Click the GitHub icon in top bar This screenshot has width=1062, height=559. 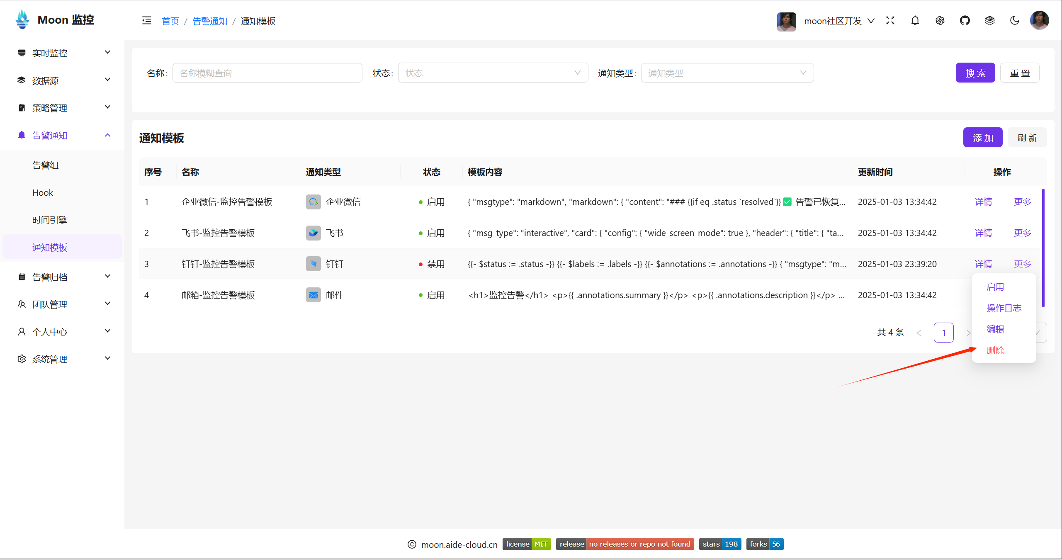(965, 20)
